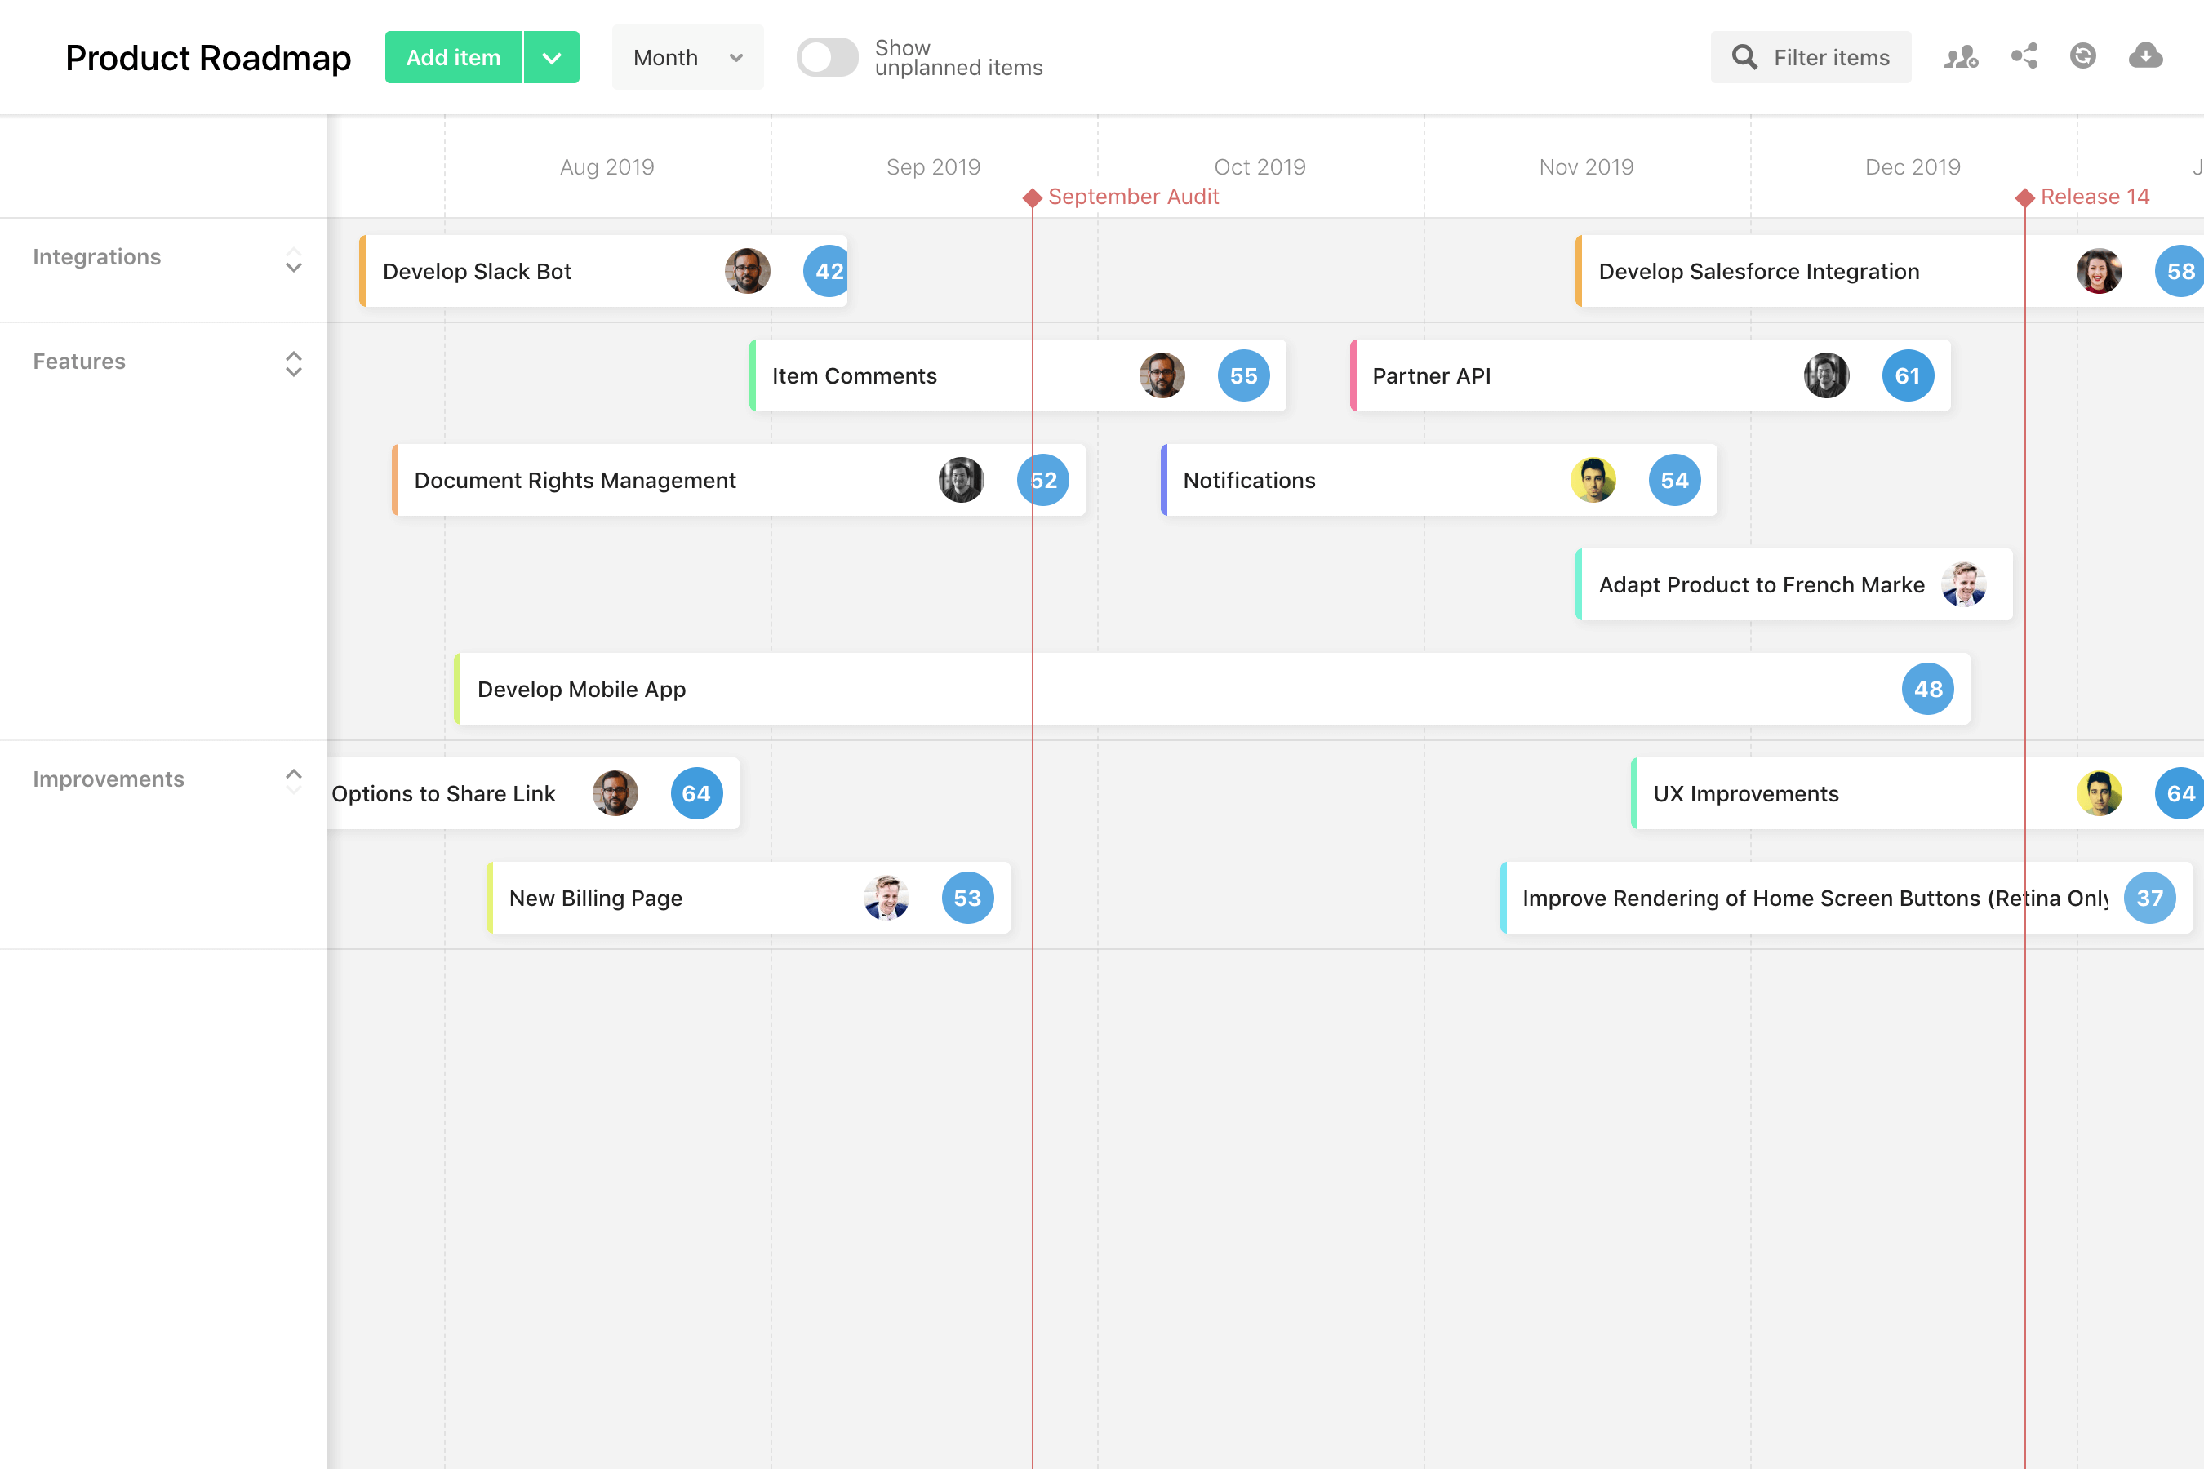Open the share options icon
Screen dimensions: 2204x1469
coord(2025,57)
